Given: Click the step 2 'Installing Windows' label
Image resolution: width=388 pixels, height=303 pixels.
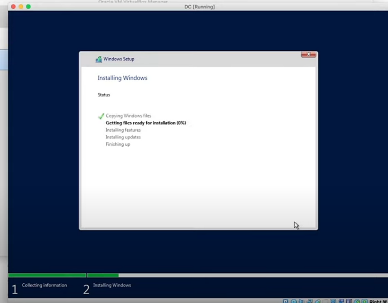Looking at the screenshot, I should 112,285.
